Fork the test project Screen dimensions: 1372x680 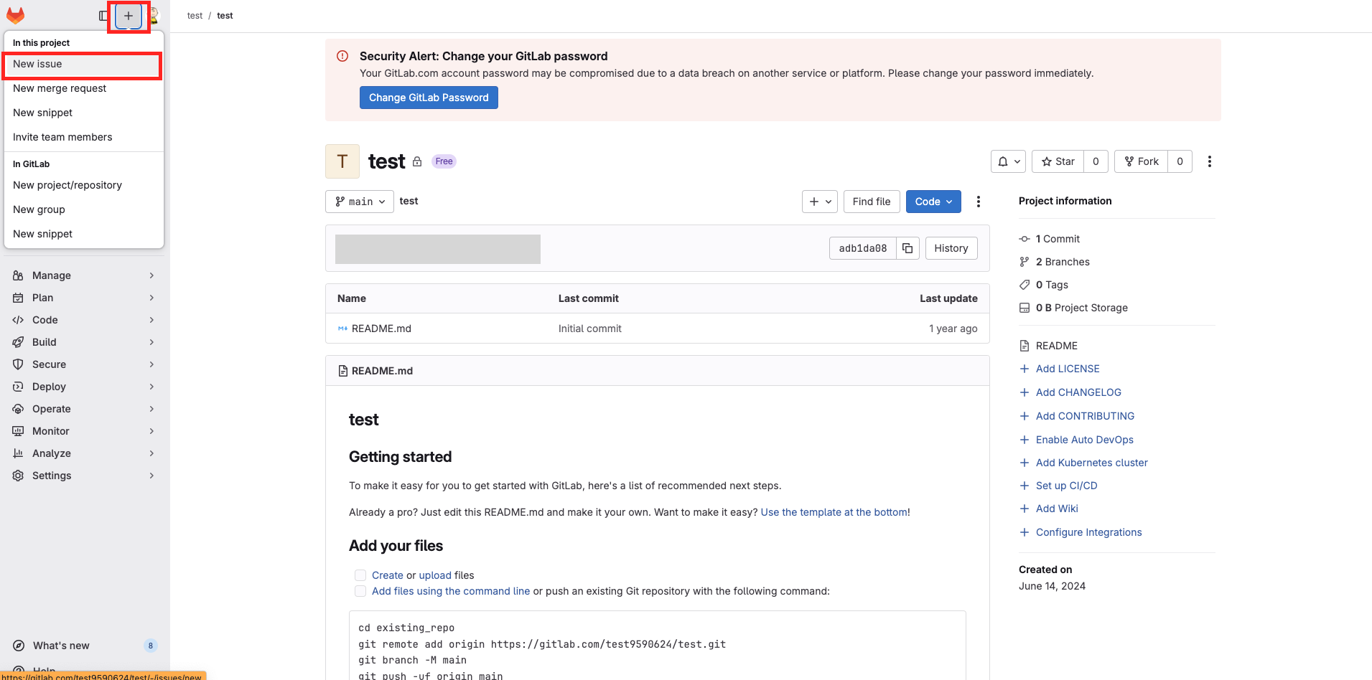click(1142, 161)
